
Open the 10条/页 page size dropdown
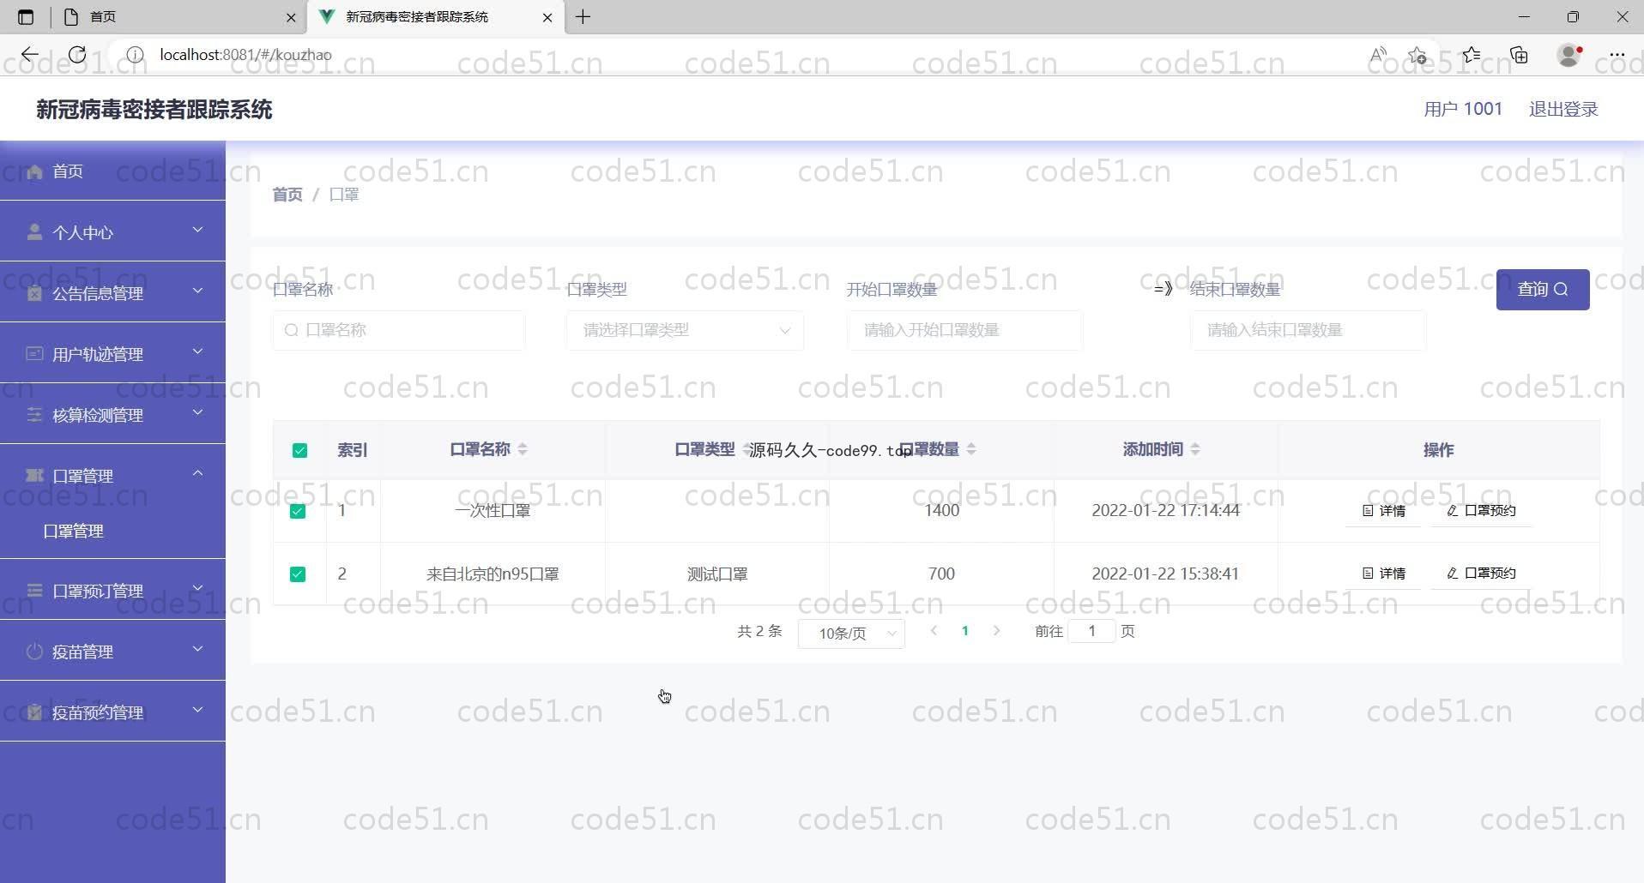point(851,633)
